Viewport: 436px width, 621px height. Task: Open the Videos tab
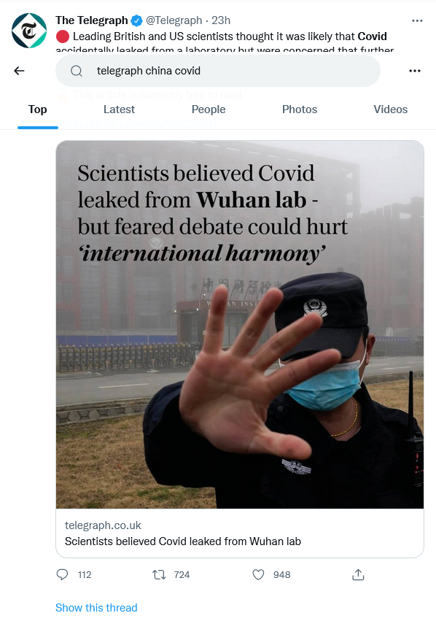coord(391,109)
